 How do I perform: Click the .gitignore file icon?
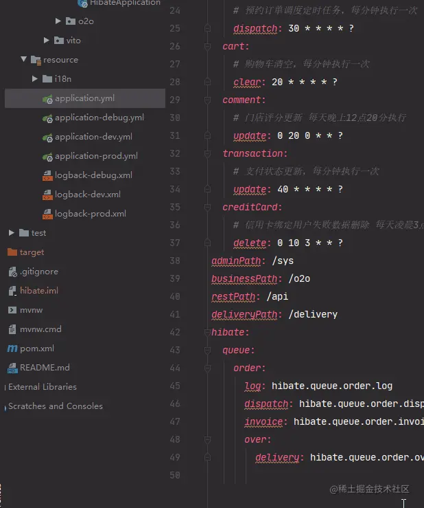coord(12,272)
